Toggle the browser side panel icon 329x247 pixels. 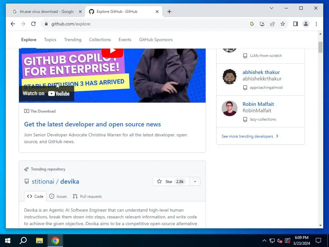tap(296, 24)
